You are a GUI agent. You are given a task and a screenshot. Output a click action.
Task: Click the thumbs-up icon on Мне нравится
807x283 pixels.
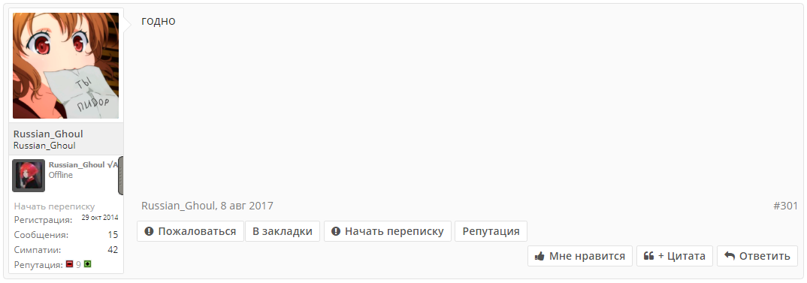pyautogui.click(x=540, y=256)
